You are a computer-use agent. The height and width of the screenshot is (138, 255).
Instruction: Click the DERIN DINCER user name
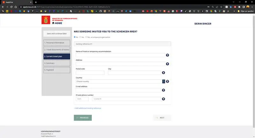[x=203, y=24]
